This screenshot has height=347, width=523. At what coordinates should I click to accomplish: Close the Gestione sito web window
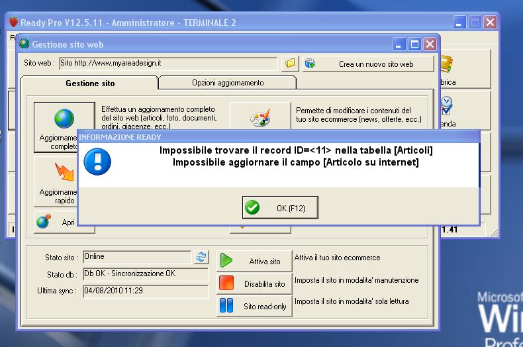coord(430,44)
